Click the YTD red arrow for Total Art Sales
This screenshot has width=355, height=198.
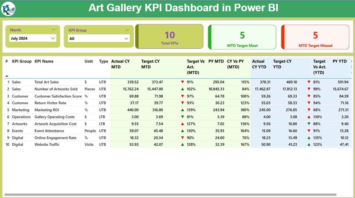tap(309, 82)
